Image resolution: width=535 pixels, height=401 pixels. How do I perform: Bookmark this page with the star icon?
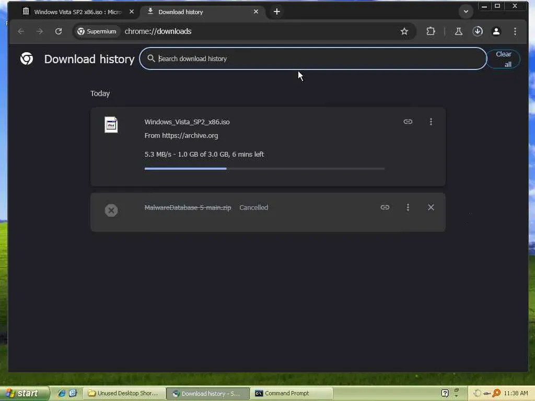pyautogui.click(x=404, y=31)
